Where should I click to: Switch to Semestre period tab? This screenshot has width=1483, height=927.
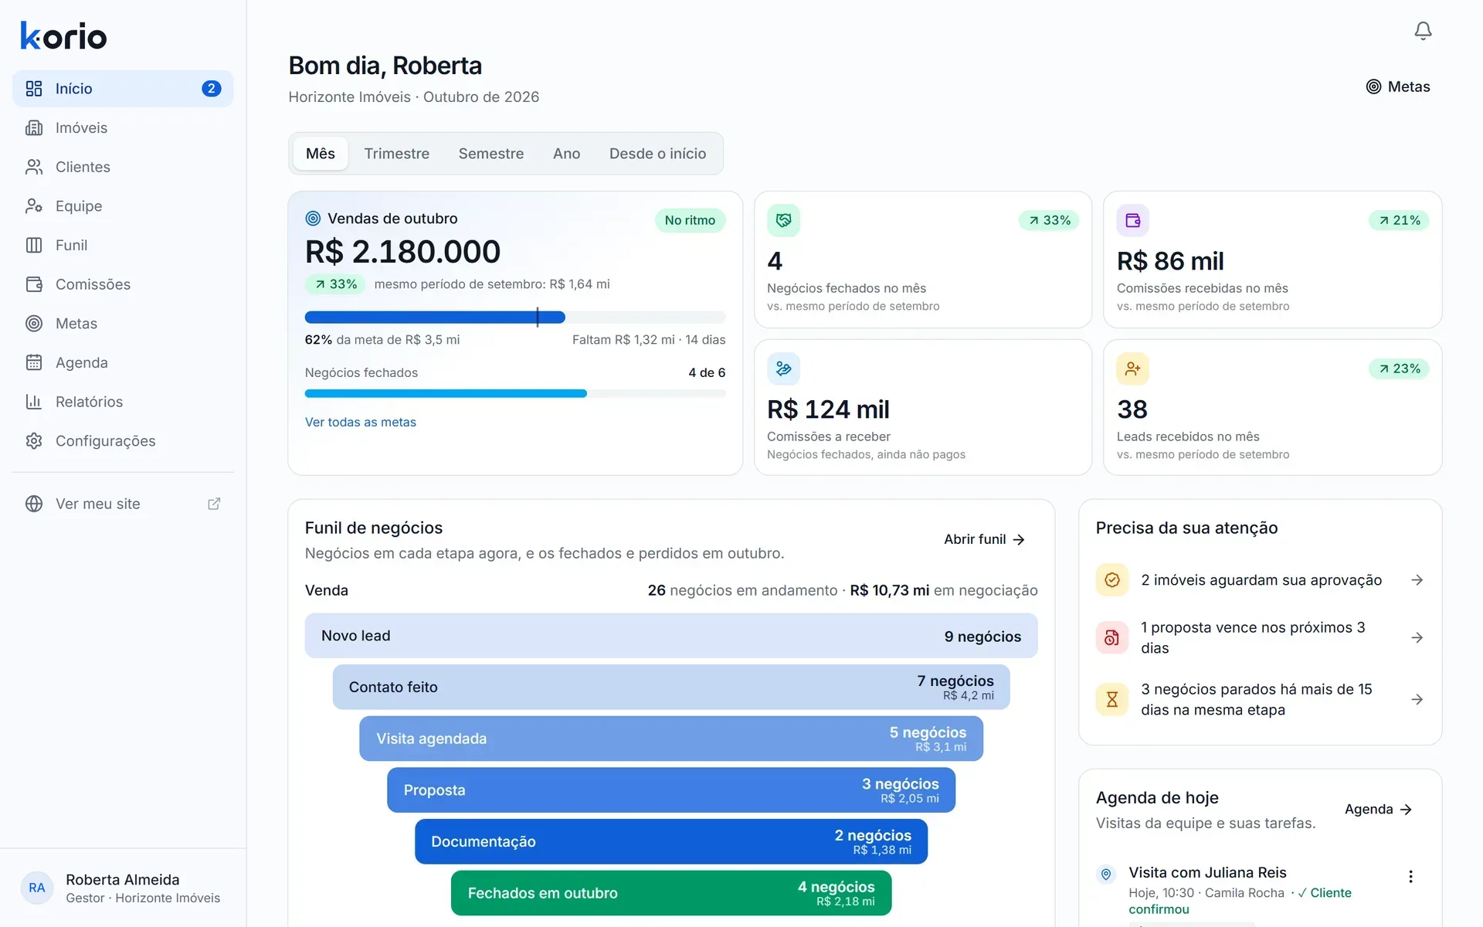point(491,154)
